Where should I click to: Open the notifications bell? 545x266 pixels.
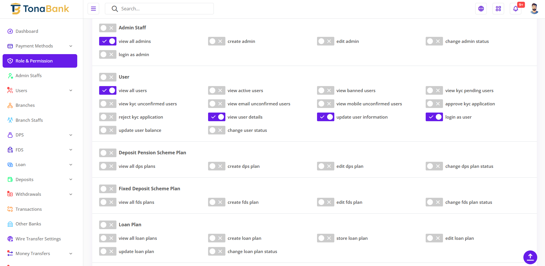point(516,9)
